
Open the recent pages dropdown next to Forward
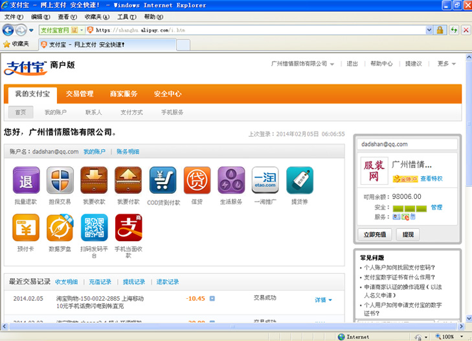(31, 30)
